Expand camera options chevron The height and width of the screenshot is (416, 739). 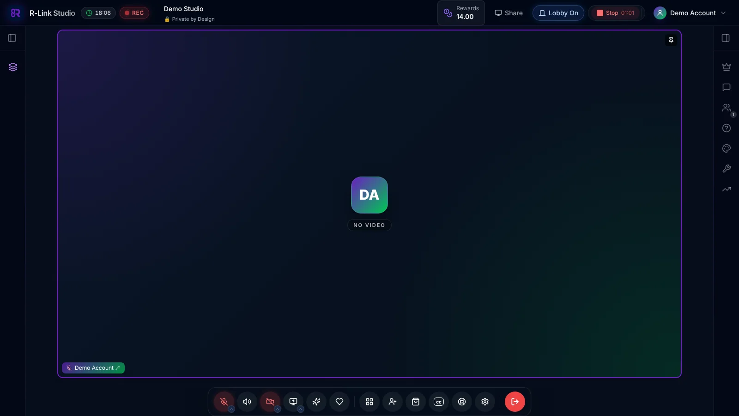278,409
